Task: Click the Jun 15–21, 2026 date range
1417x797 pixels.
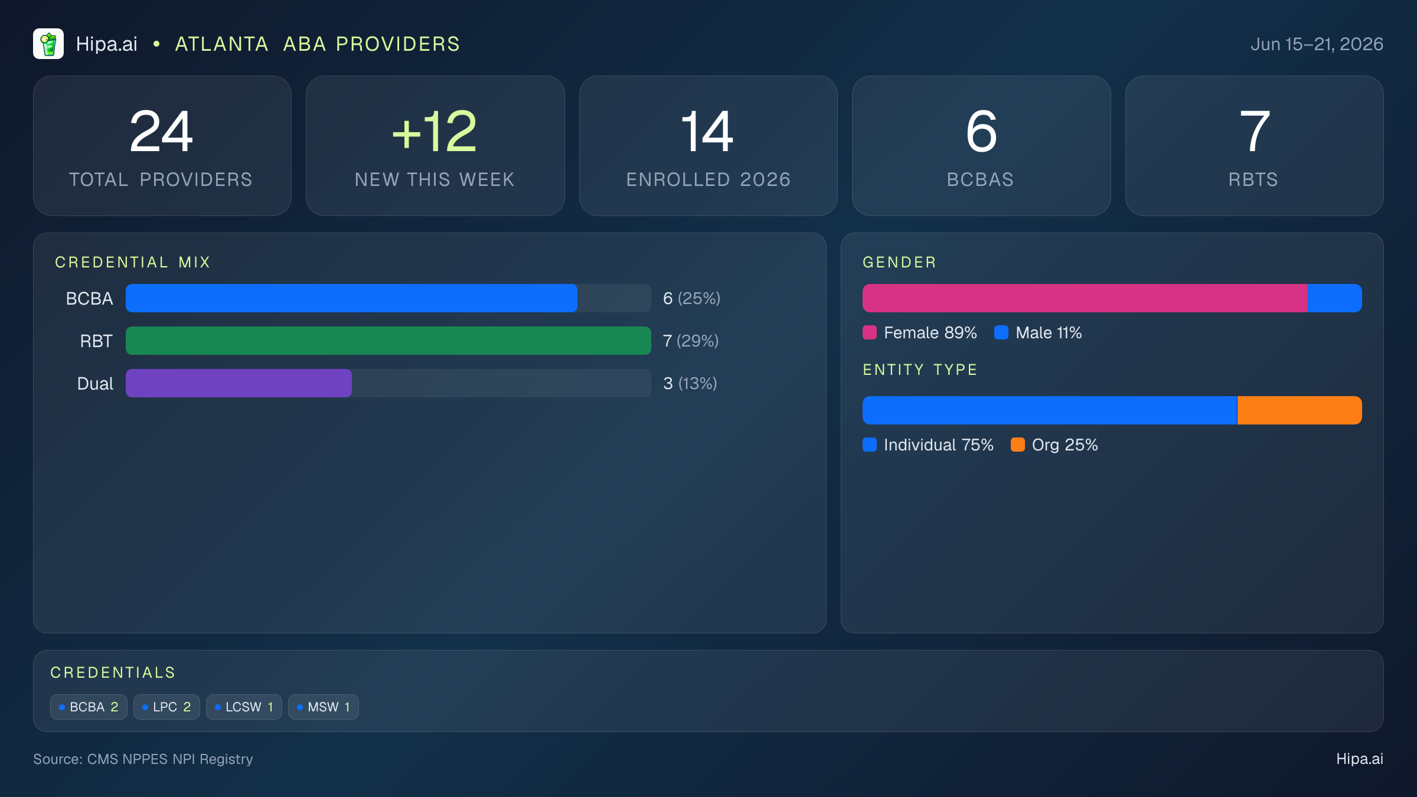Action: 1317,44
